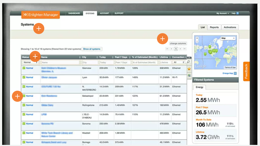Click the green status check in the Glenview row
The width and height of the screenshot is (260, 146).
click(x=24, y=68)
